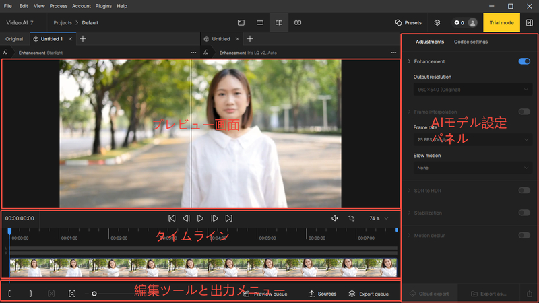The image size is (539, 303).
Task: Toggle audio mute speaker icon
Action: (335, 218)
